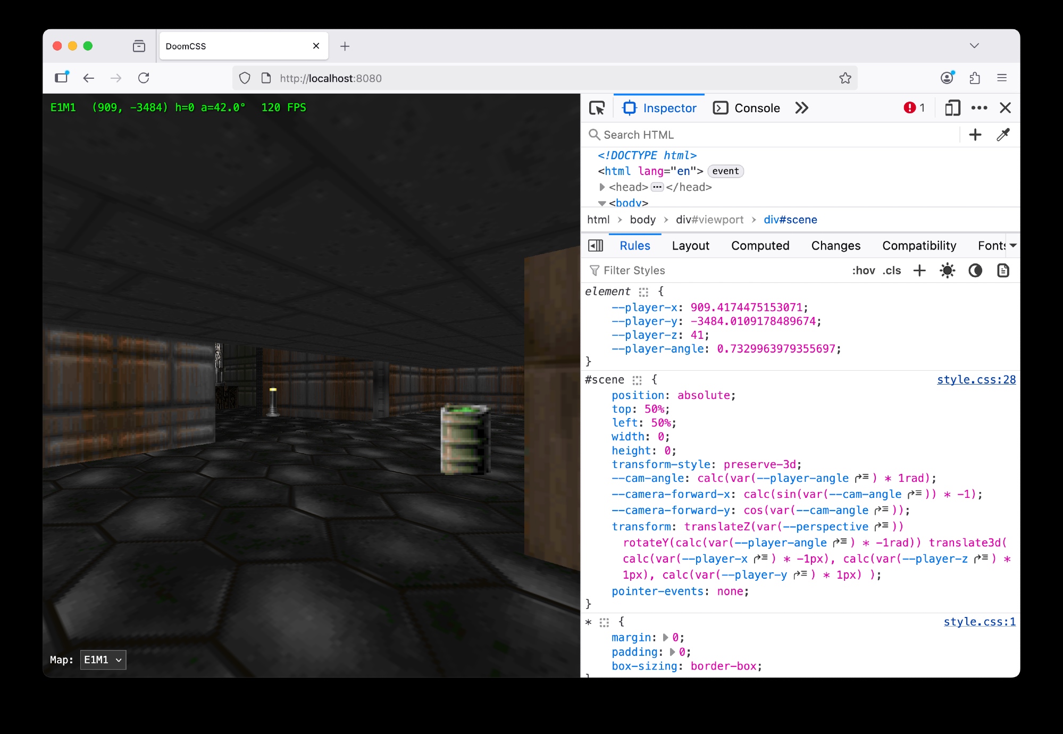Open the devtools three-dot options menu
Screen dimensions: 1063x734
click(978, 108)
